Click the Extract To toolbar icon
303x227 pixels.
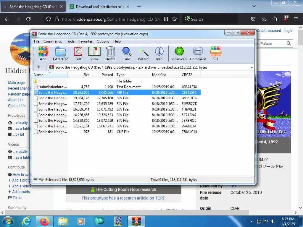pos(60,54)
